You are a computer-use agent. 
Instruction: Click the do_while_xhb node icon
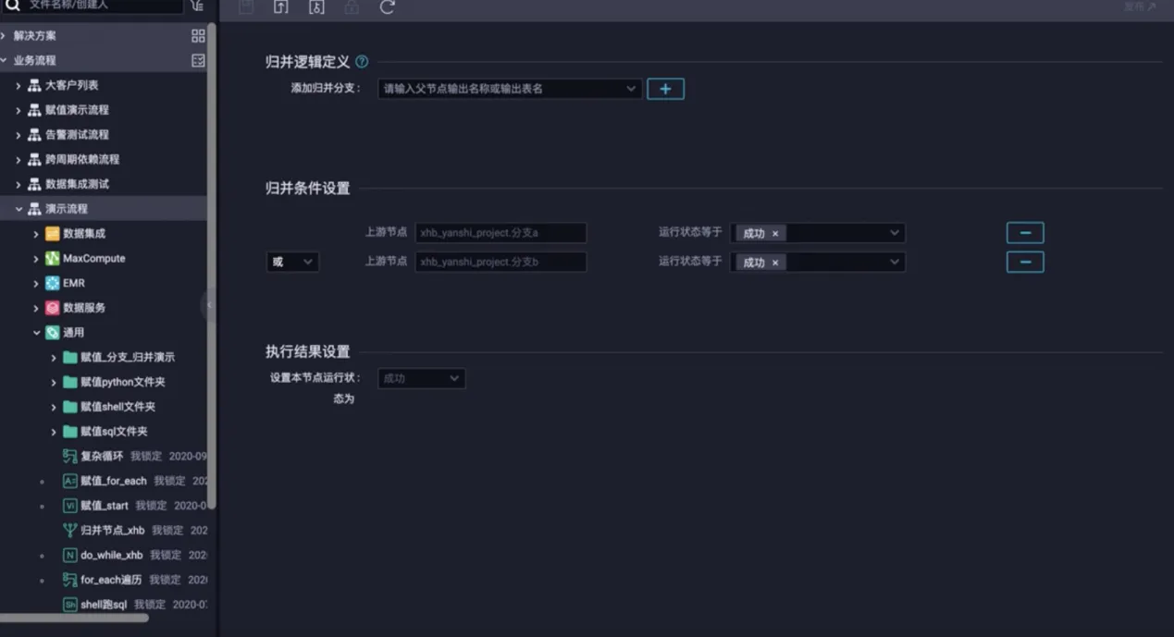[69, 556]
